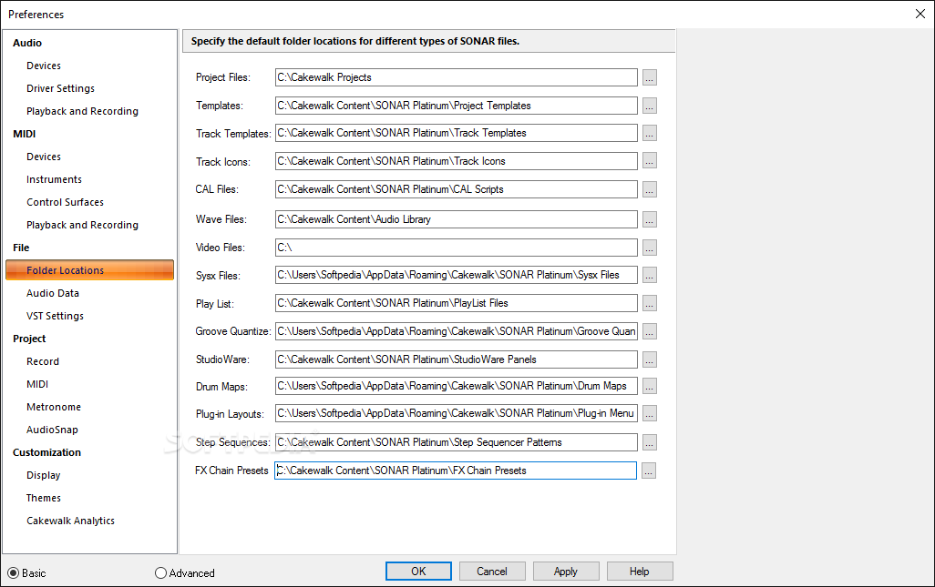Open Cakewalk Analytics page

70,521
